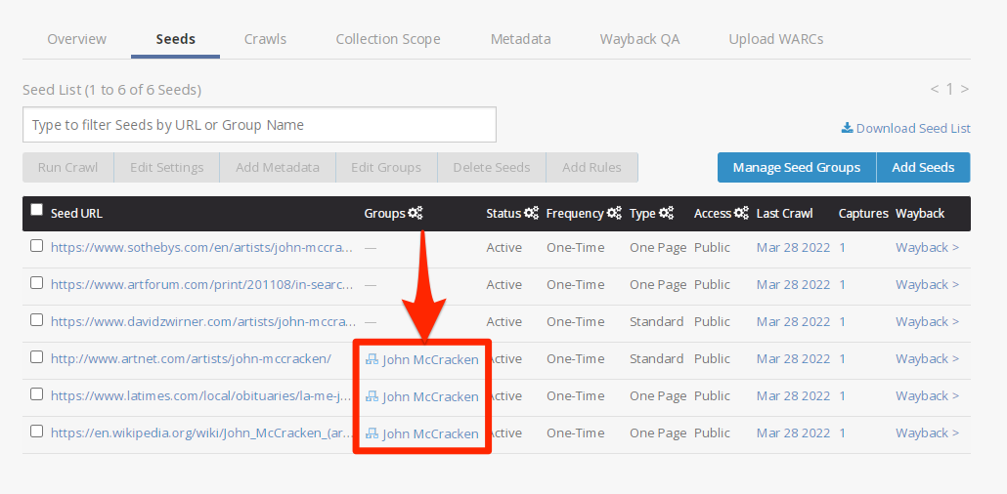Toggle the select-all checkbox in table header
The image size is (1007, 494).
tap(37, 210)
